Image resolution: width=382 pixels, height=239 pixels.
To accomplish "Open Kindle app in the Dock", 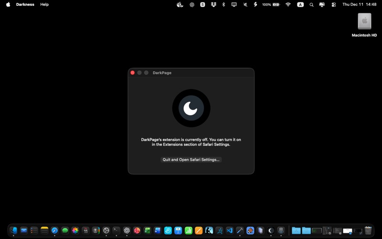I will [x=209, y=230].
